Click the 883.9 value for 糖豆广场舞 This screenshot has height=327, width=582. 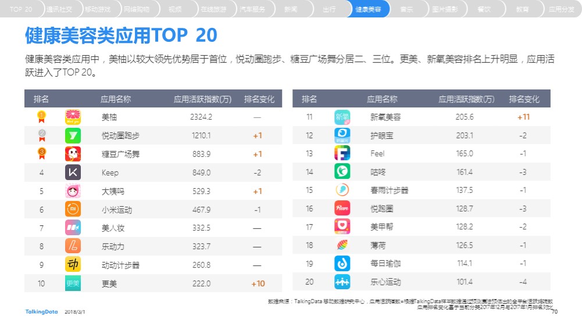tap(201, 154)
